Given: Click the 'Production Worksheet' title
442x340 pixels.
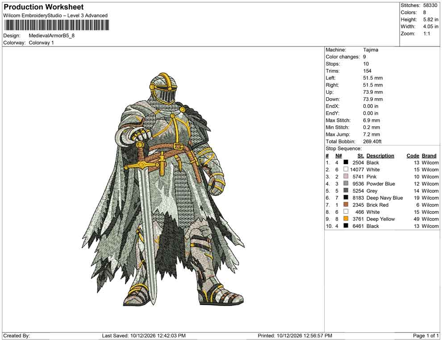Looking at the screenshot, I should [x=44, y=7].
